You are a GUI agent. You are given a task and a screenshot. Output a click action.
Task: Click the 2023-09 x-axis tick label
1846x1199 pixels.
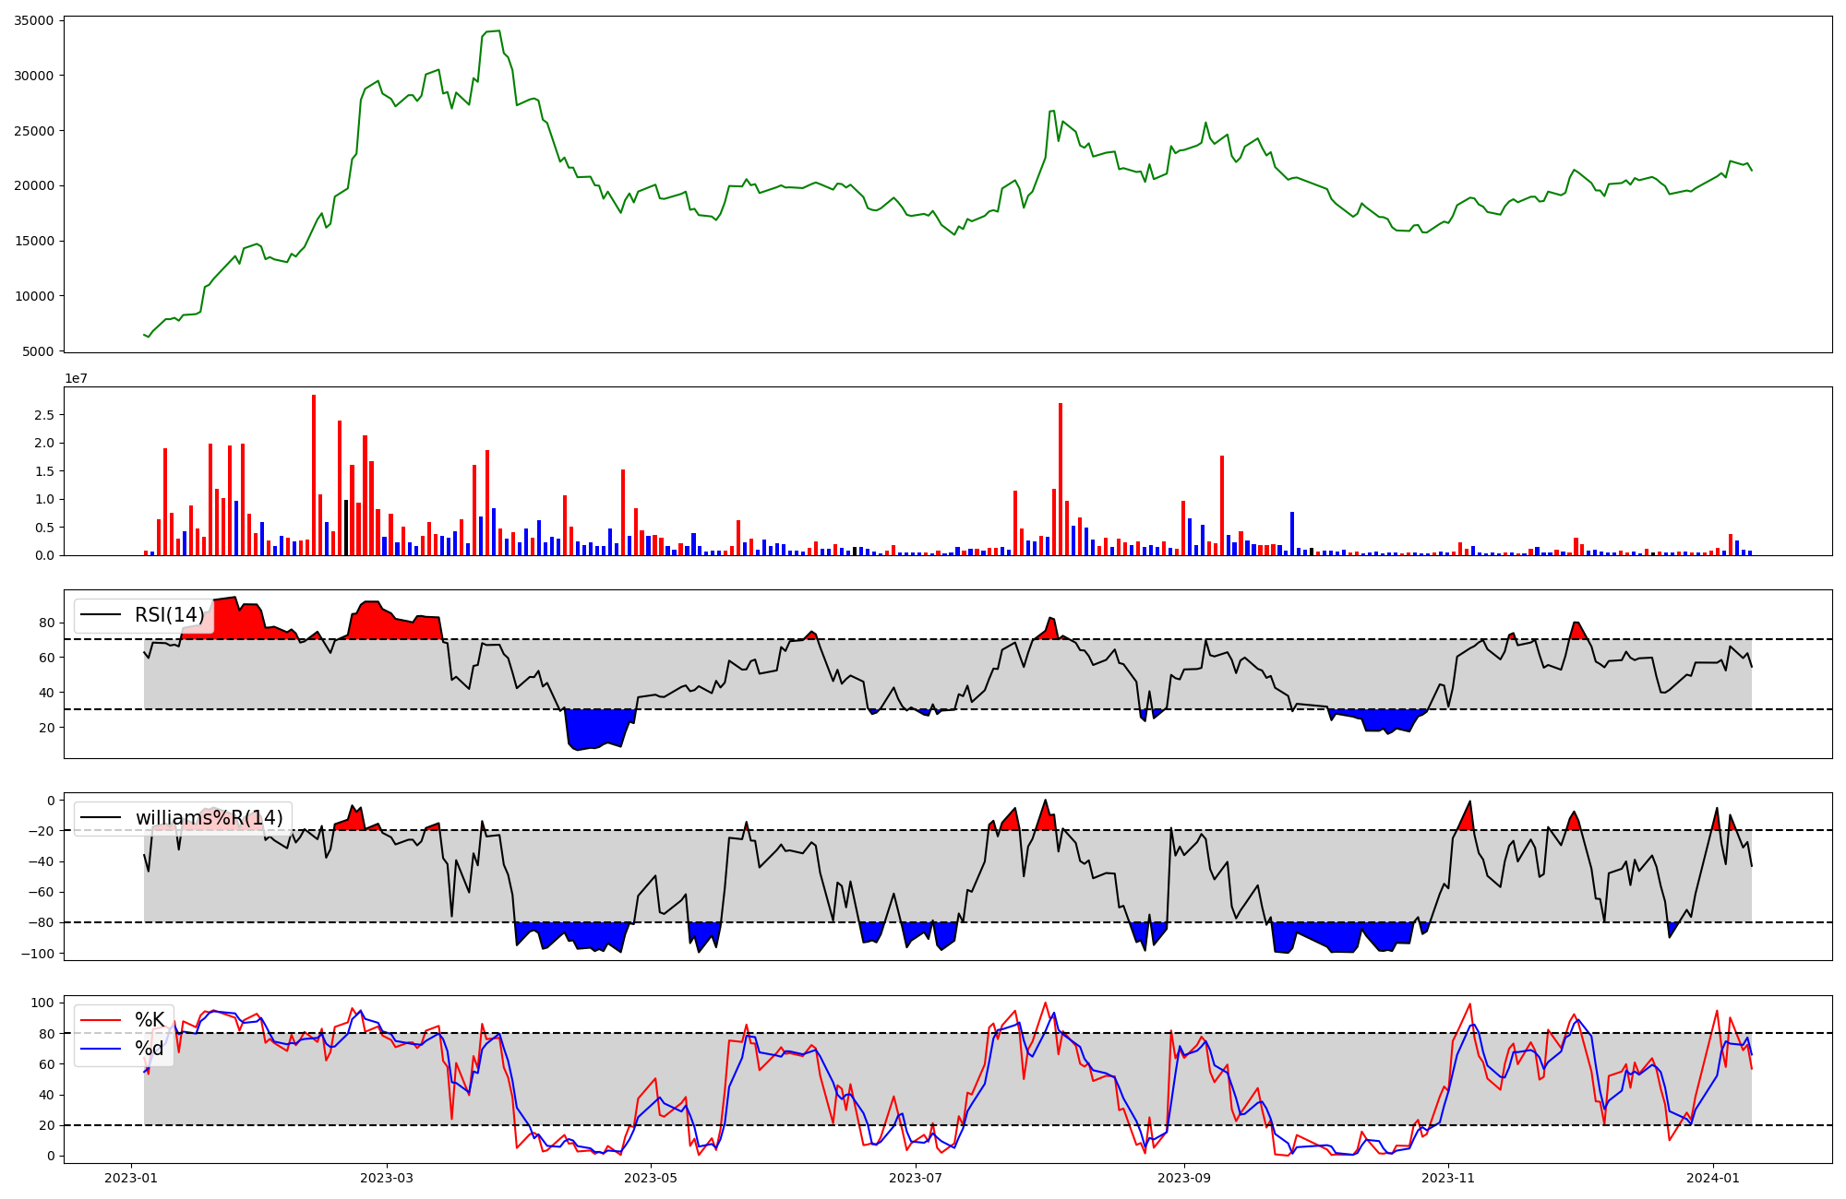[x=1184, y=1178]
